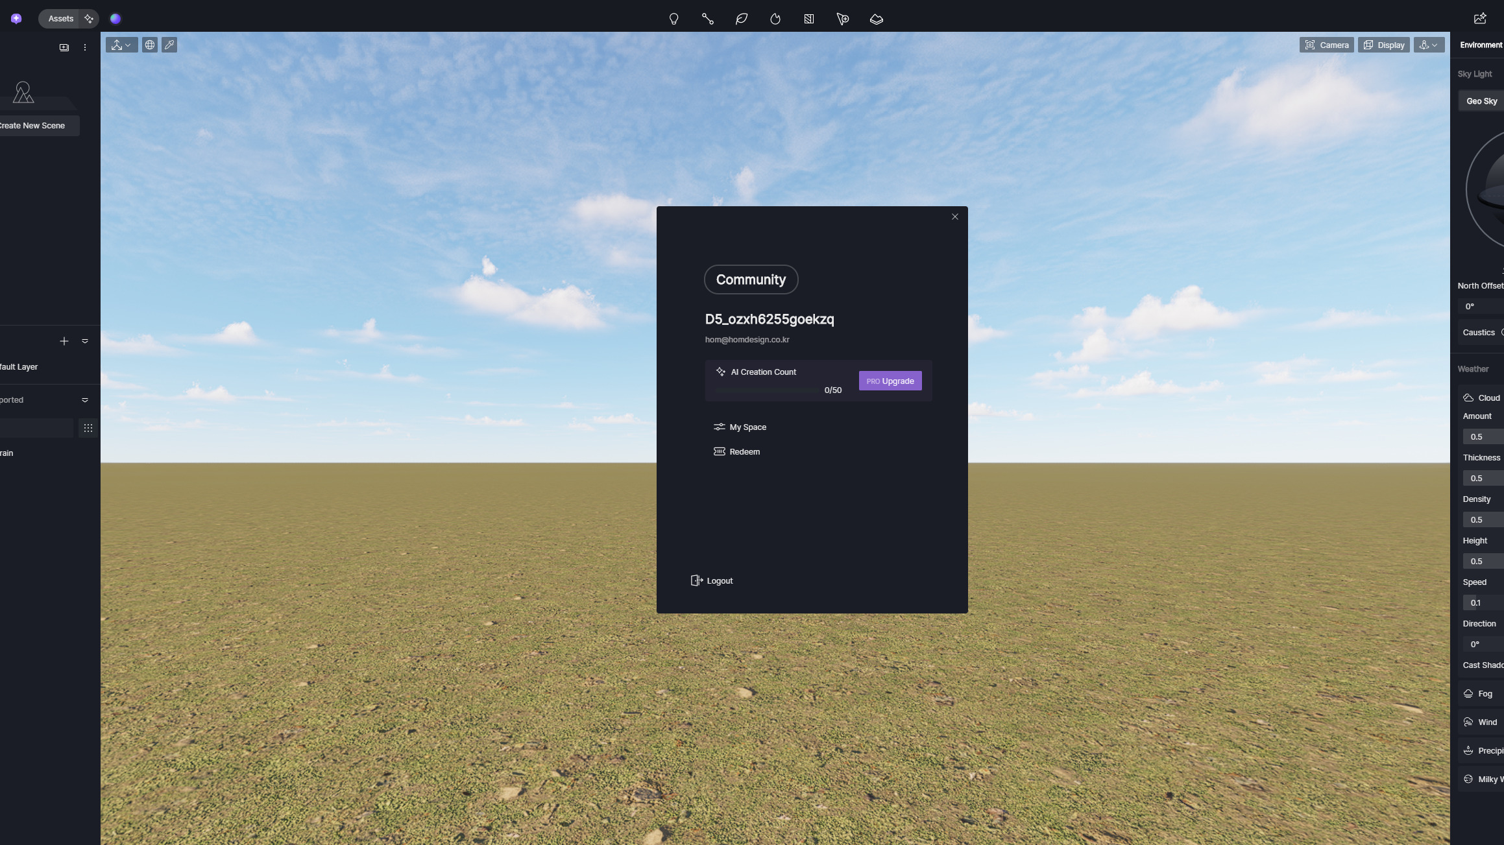
Task: Open the walk mode dropdown
Action: coord(1429,45)
